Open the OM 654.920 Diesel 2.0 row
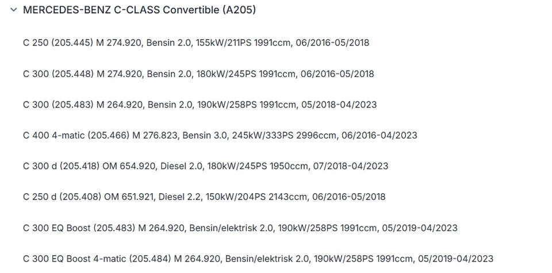The image size is (552, 273). coord(206,166)
